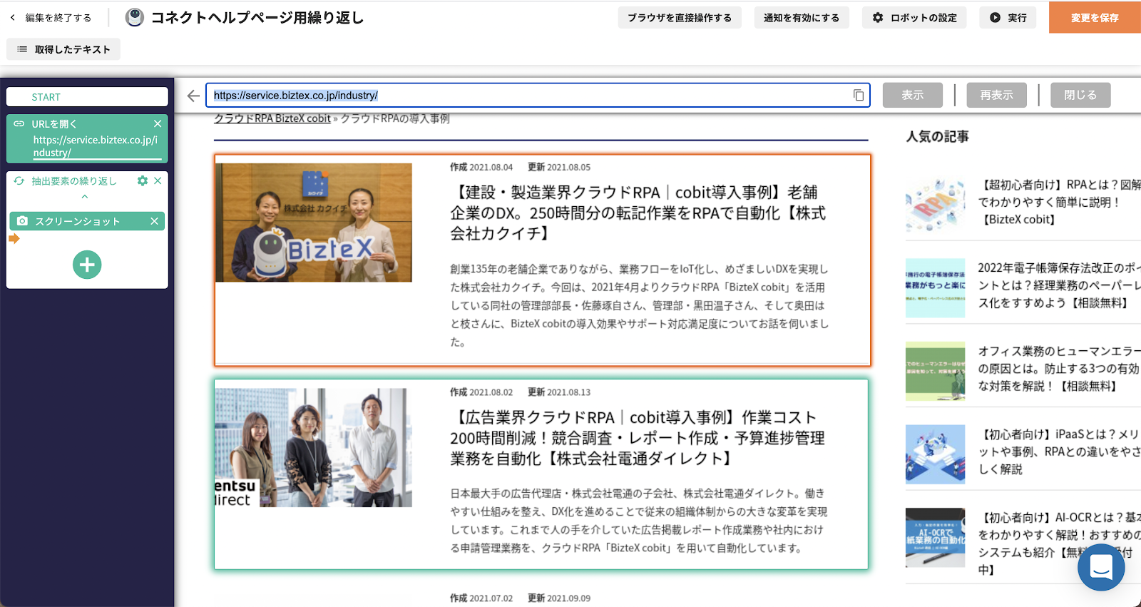Delete the 抽出要素の繰り返し step
Image resolution: width=1141 pixels, height=607 pixels.
(x=158, y=181)
